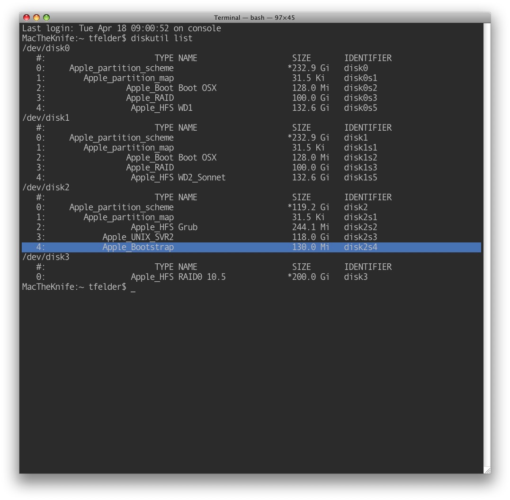
Task: Click identifier 'disk1s2'
Action: click(x=361, y=158)
